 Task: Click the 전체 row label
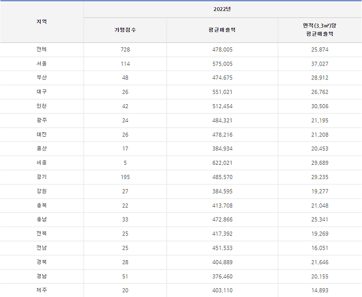click(41, 50)
